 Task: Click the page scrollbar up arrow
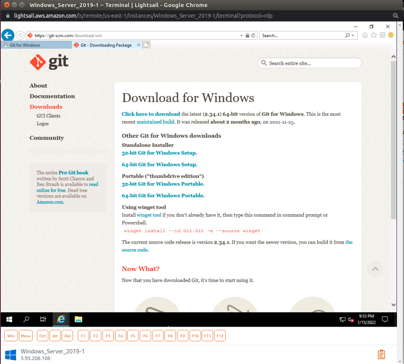393,56
